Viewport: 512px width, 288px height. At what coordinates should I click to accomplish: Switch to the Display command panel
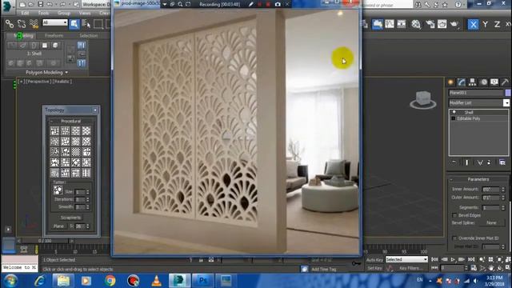coord(494,82)
